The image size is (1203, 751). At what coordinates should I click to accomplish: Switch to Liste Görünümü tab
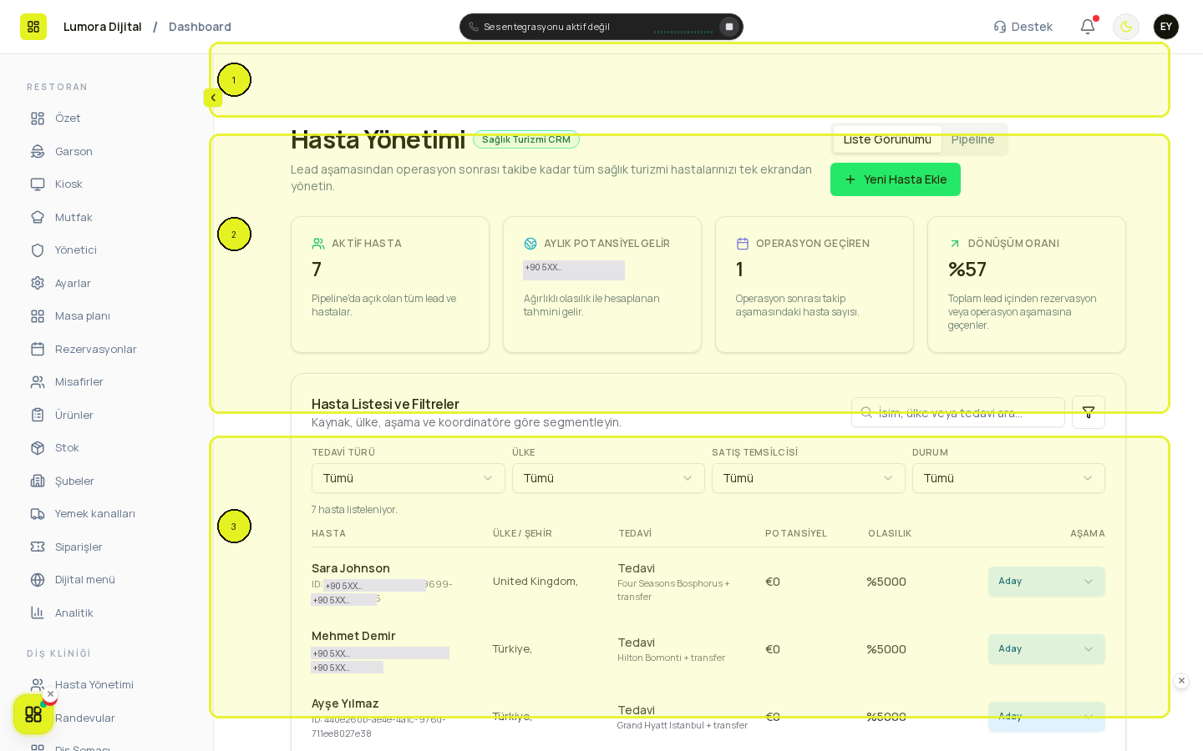tap(887, 139)
